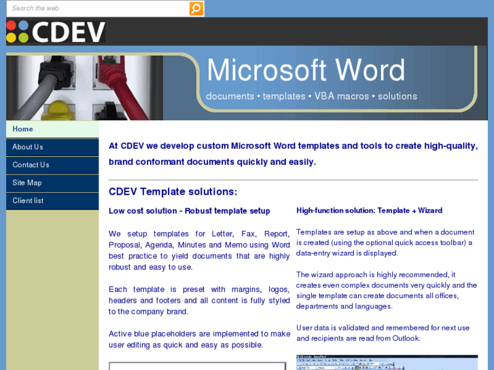Click the intro paragraph 'At CDEV we develop'
This screenshot has width=494, height=370.
click(x=294, y=154)
